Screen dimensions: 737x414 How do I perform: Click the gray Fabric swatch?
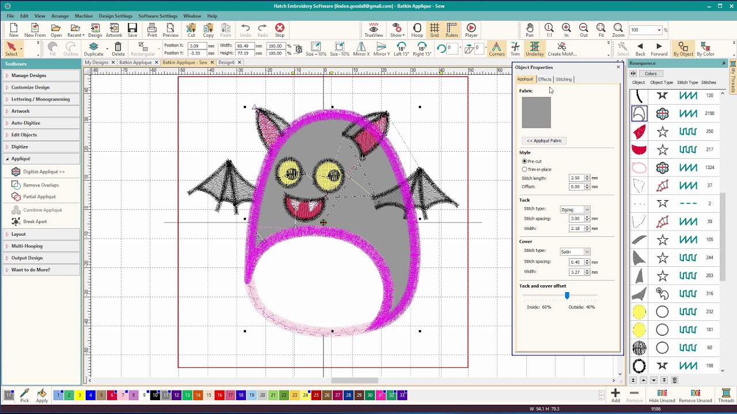tap(536, 113)
